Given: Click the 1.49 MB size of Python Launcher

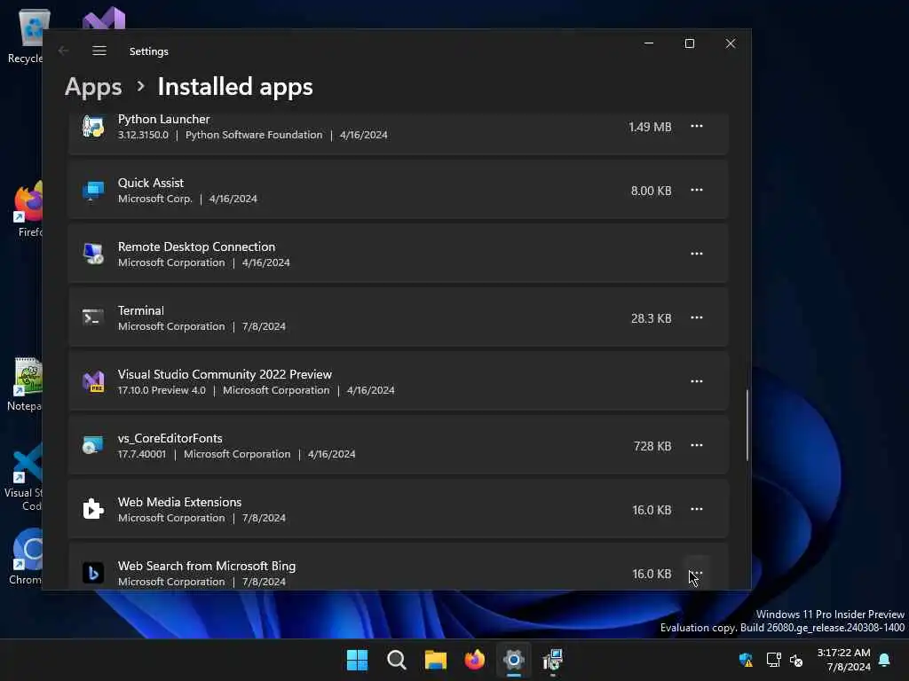Looking at the screenshot, I should 650,127.
